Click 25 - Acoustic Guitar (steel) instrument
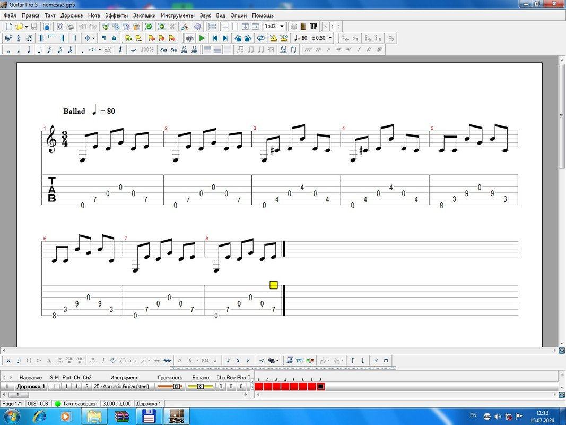 [123, 387]
